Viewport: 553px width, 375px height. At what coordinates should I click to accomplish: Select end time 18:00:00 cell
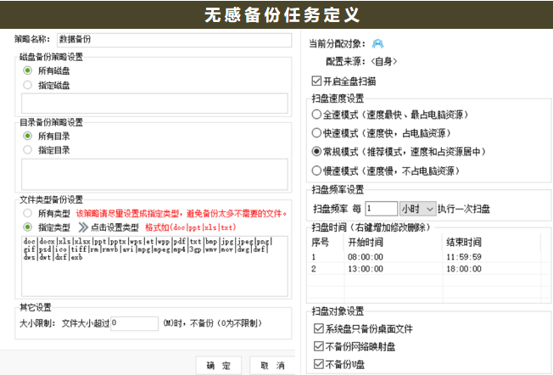464,269
